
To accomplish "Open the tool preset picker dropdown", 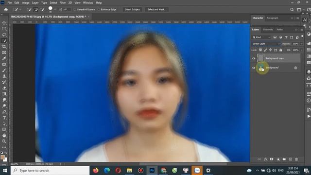I will point(20,10).
